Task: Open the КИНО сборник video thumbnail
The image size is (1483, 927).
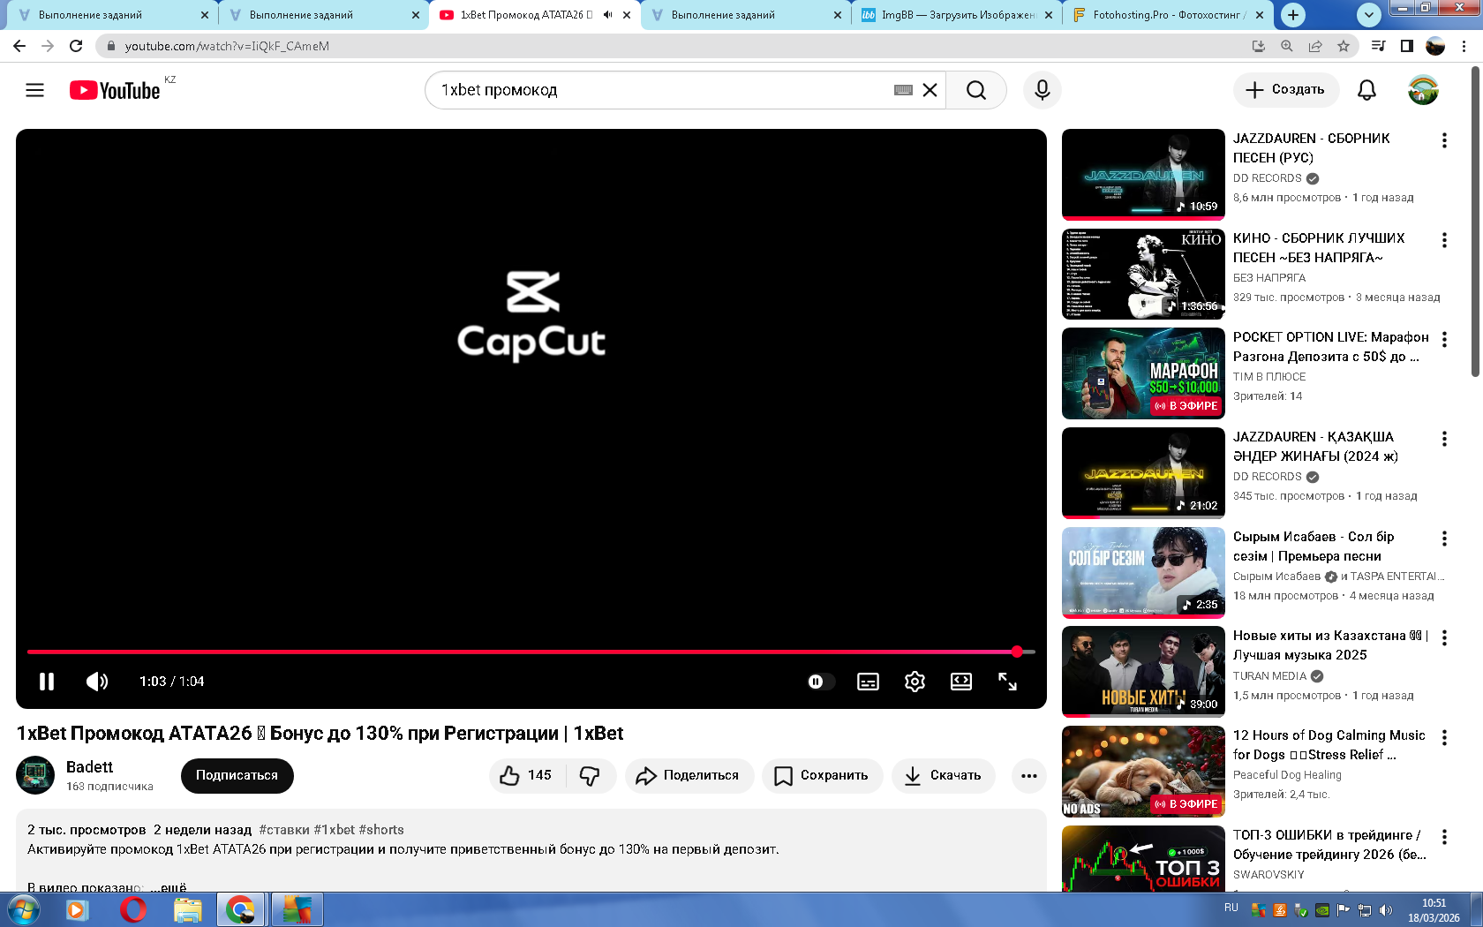Action: click(1143, 274)
